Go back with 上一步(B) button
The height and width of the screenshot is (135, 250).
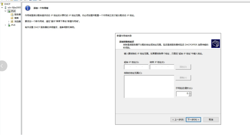point(178,120)
